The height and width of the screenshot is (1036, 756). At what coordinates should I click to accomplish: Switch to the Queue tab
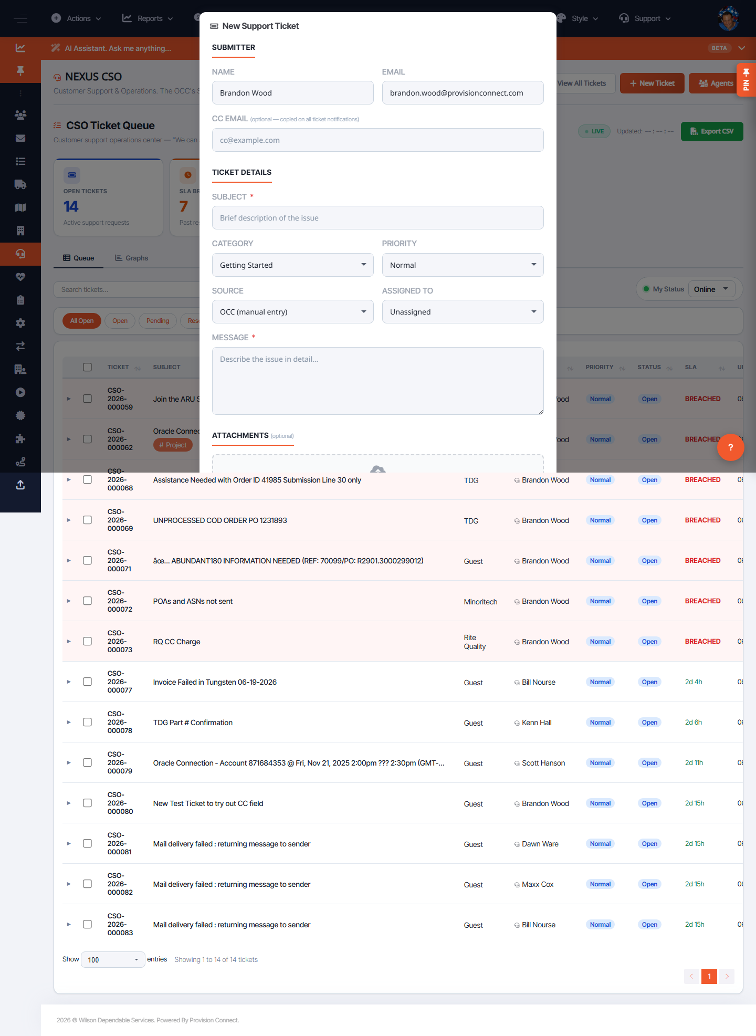tap(79, 258)
